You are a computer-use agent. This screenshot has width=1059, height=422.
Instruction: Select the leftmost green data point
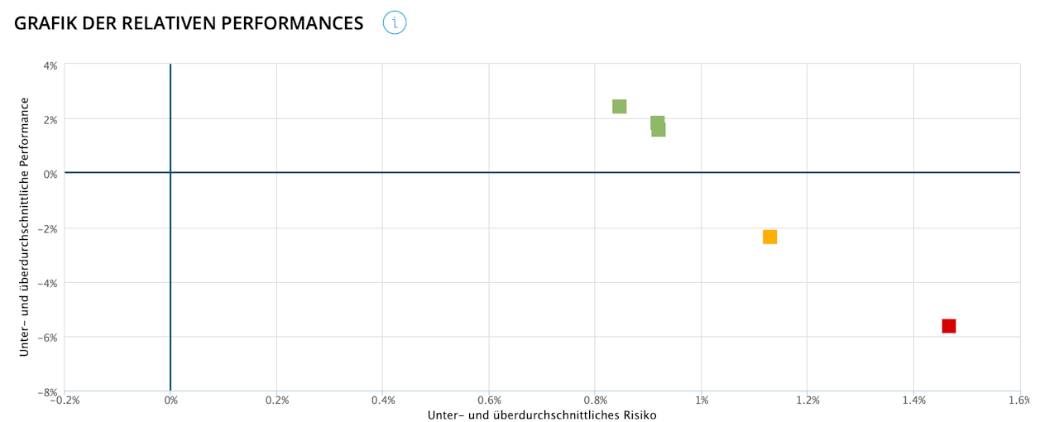(619, 106)
